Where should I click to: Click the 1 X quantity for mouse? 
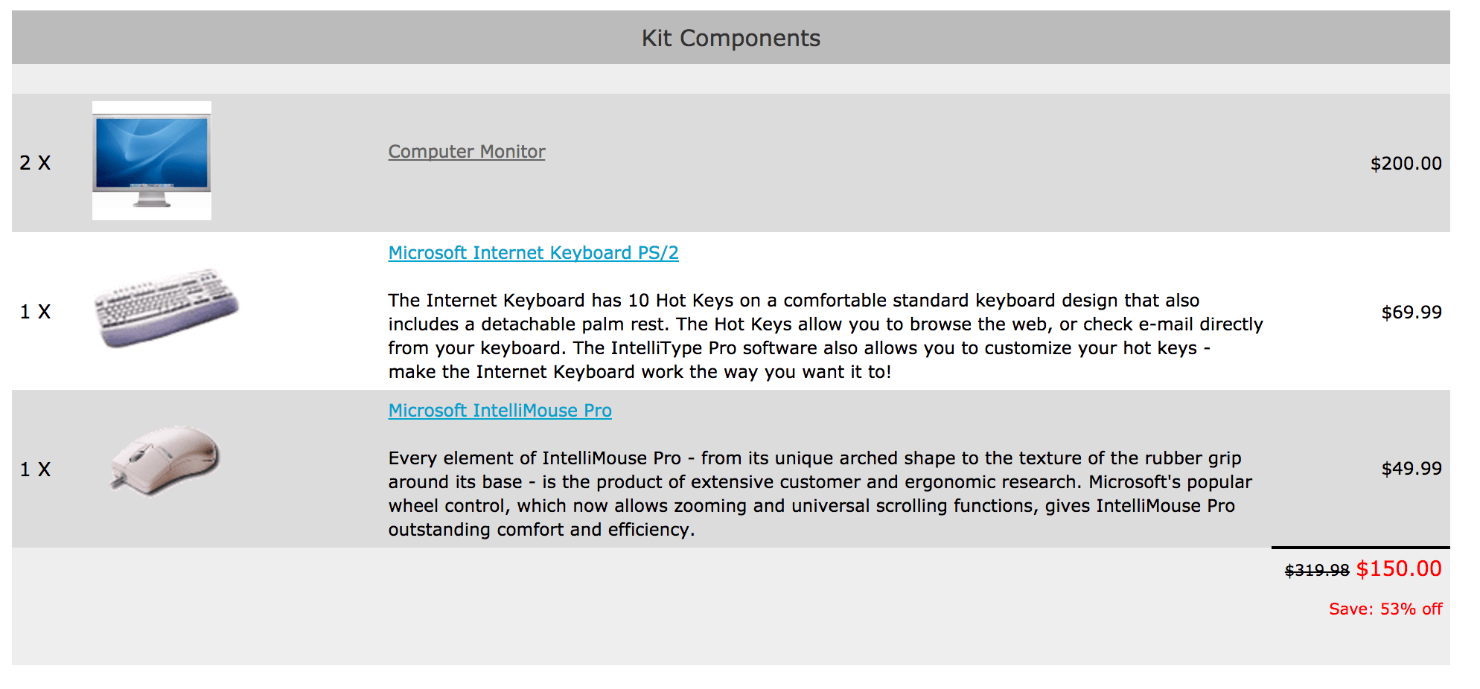[35, 470]
